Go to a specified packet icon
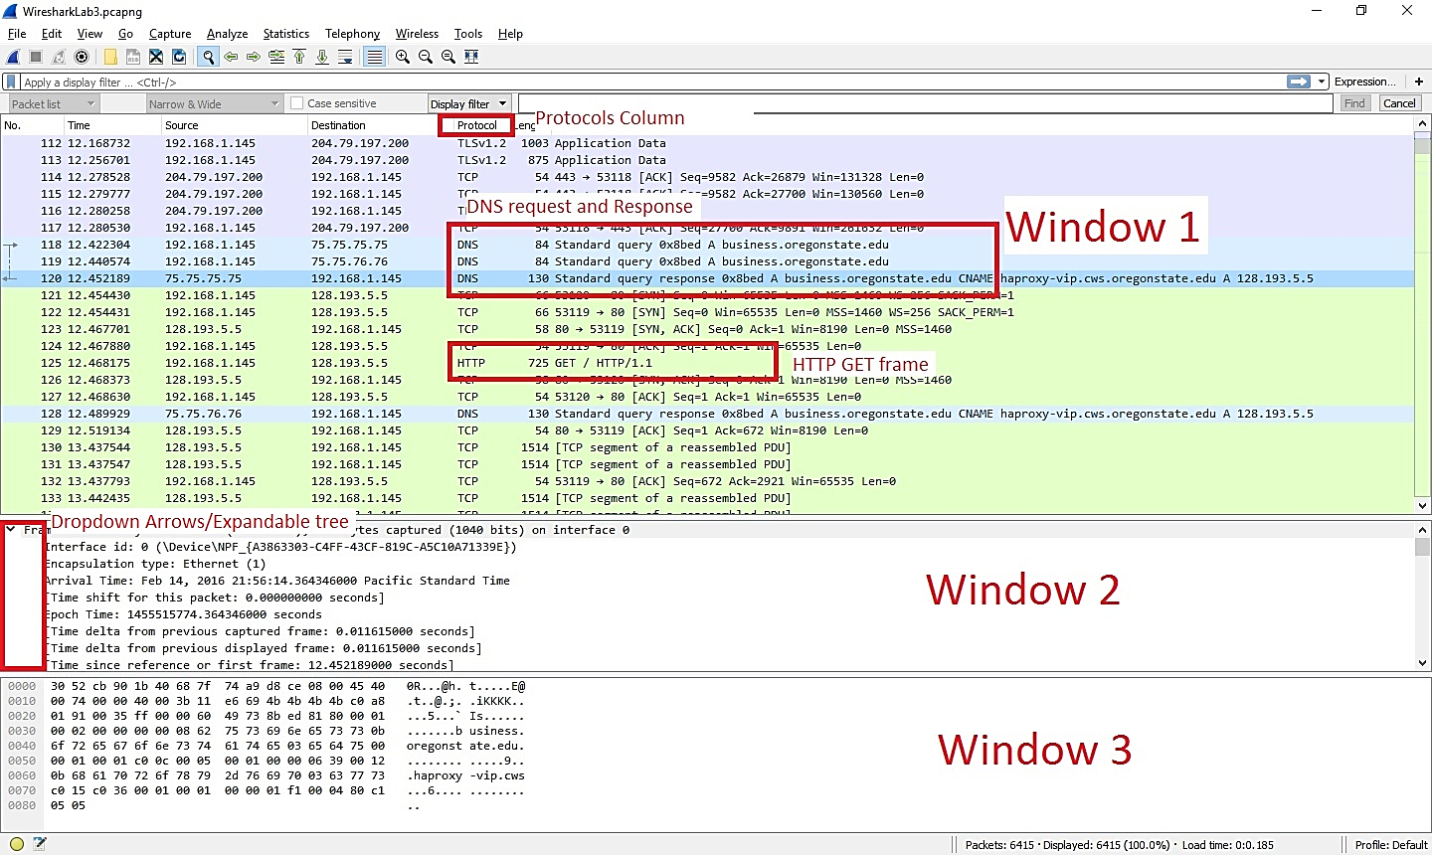 [276, 57]
